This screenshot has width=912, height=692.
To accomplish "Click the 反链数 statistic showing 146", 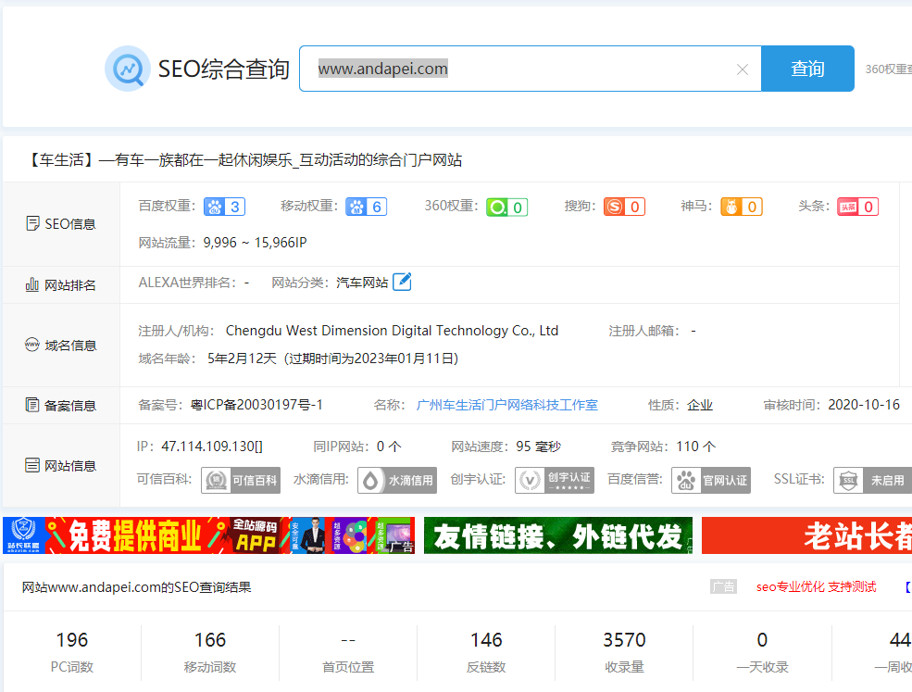I will coord(486,648).
